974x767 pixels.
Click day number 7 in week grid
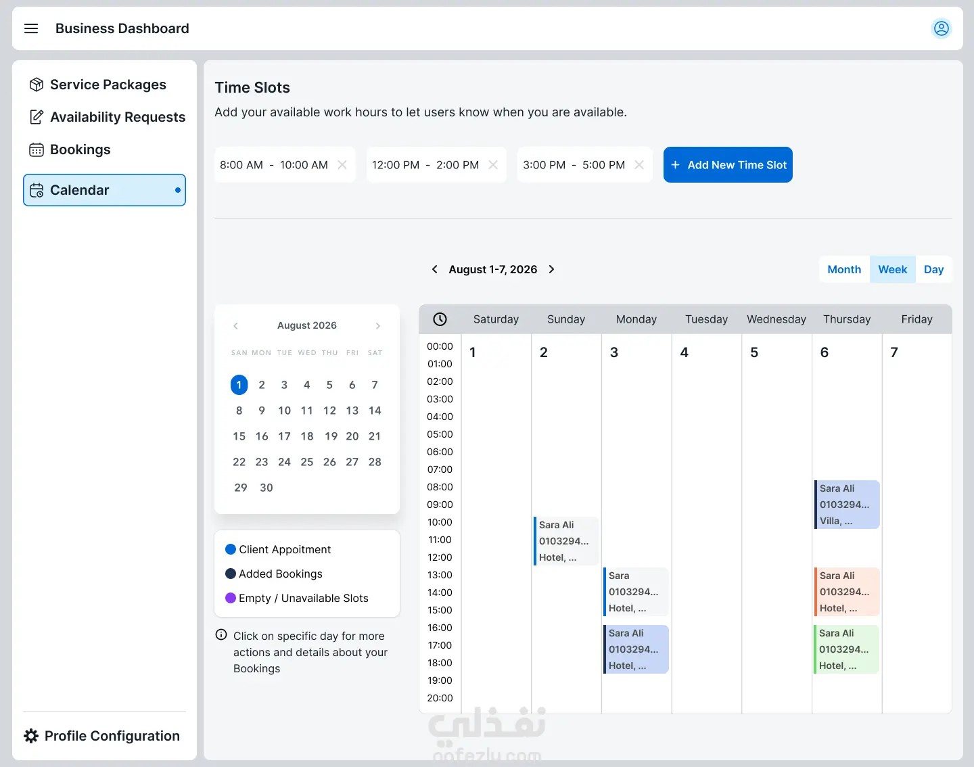tap(894, 352)
